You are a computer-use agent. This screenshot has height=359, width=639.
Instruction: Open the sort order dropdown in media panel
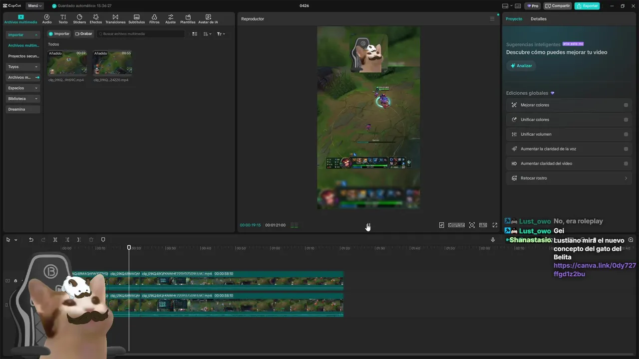click(207, 34)
